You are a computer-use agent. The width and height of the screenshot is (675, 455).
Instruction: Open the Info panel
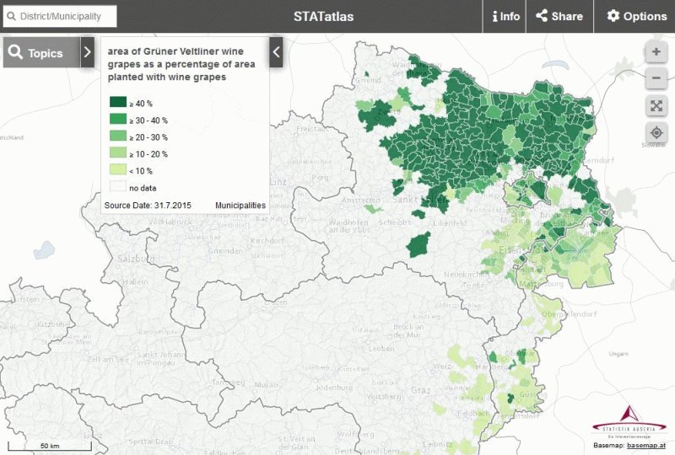pyautogui.click(x=506, y=16)
